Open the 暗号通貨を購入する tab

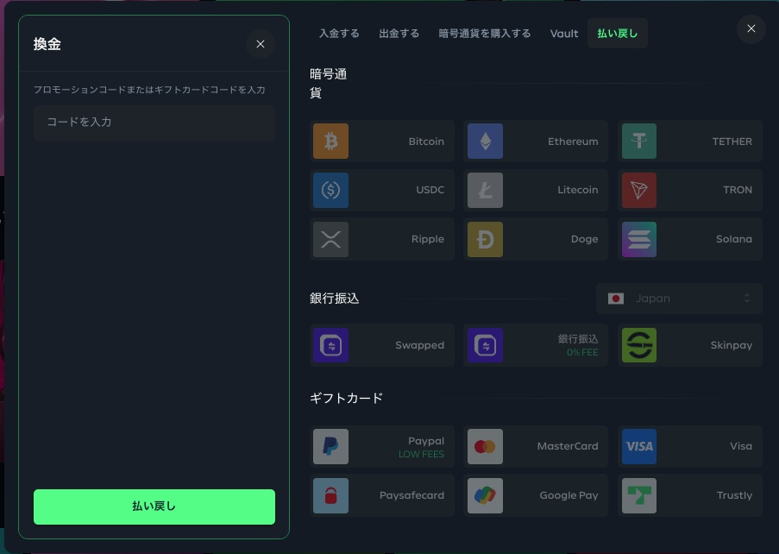point(484,34)
